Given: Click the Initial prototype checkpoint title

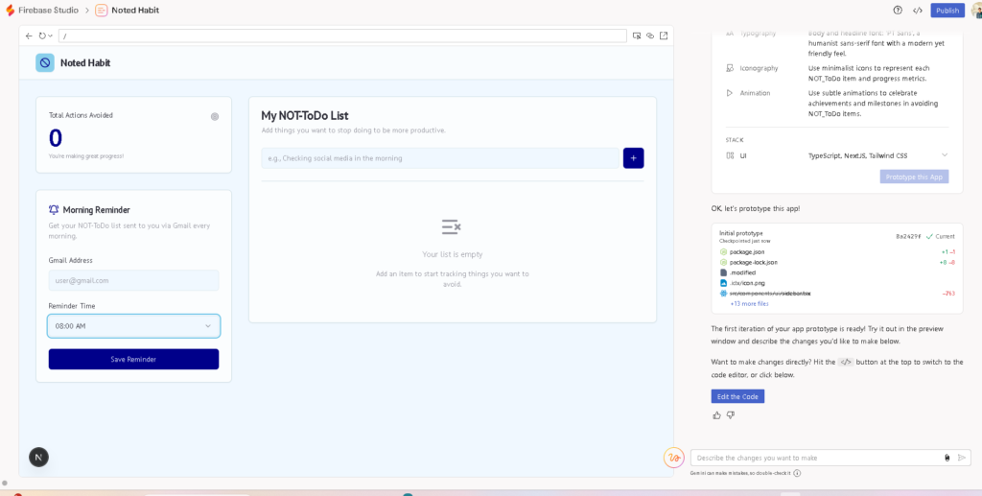Looking at the screenshot, I should point(741,233).
